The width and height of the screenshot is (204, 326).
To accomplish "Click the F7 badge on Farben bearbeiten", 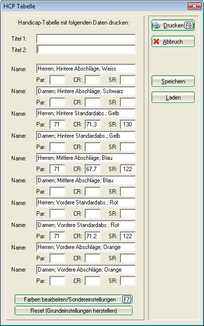I will [126, 300].
